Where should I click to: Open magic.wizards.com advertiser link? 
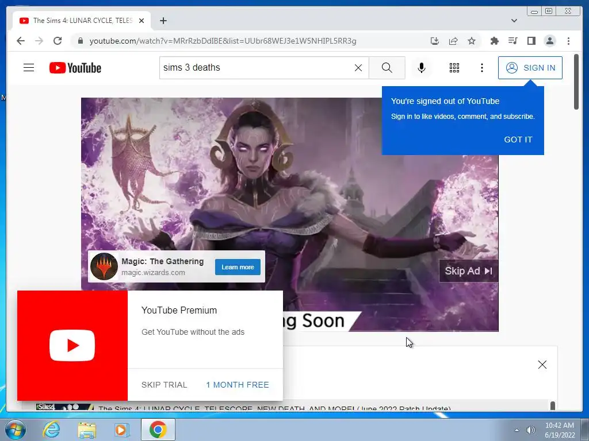[x=153, y=273]
